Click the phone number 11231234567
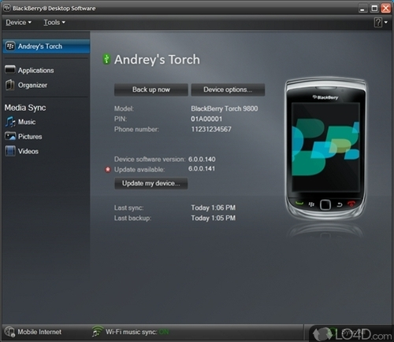394x342 pixels. tap(211, 129)
